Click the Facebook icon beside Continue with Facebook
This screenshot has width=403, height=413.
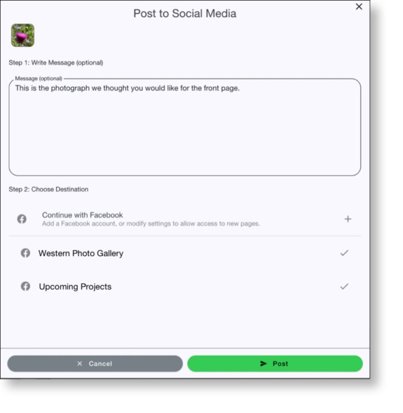[22, 219]
